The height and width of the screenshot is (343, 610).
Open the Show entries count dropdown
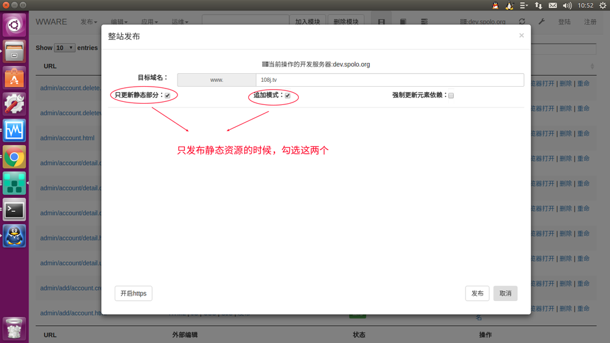(64, 48)
